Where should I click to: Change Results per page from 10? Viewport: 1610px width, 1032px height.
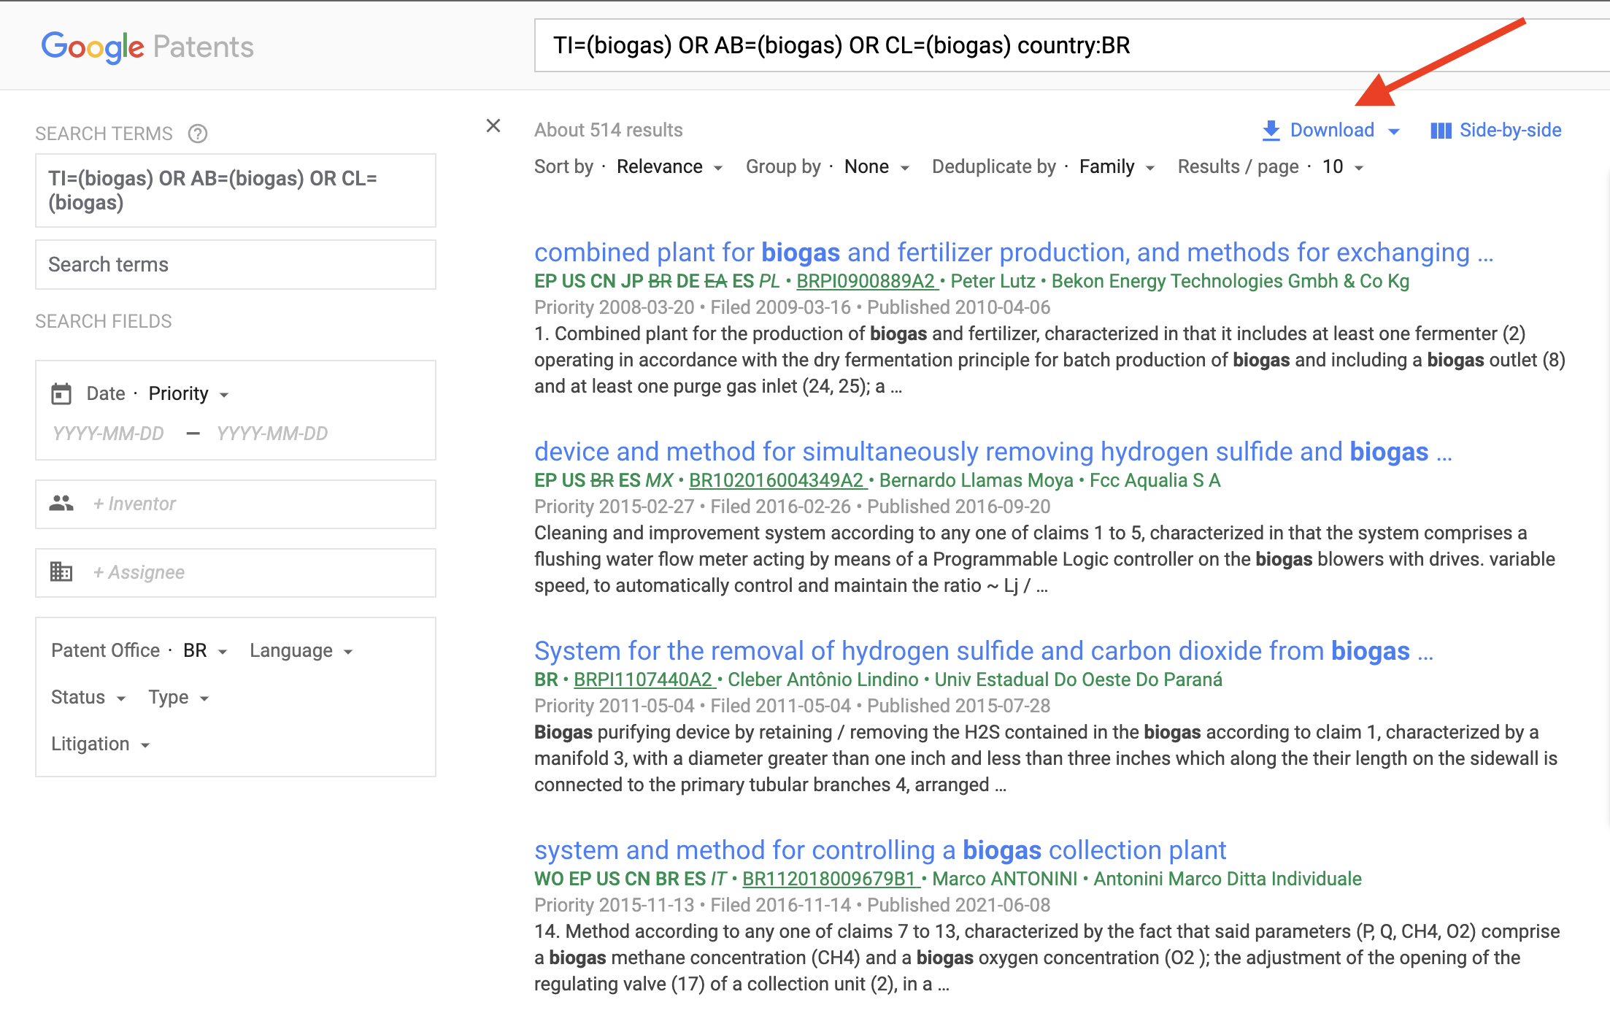[1343, 167]
